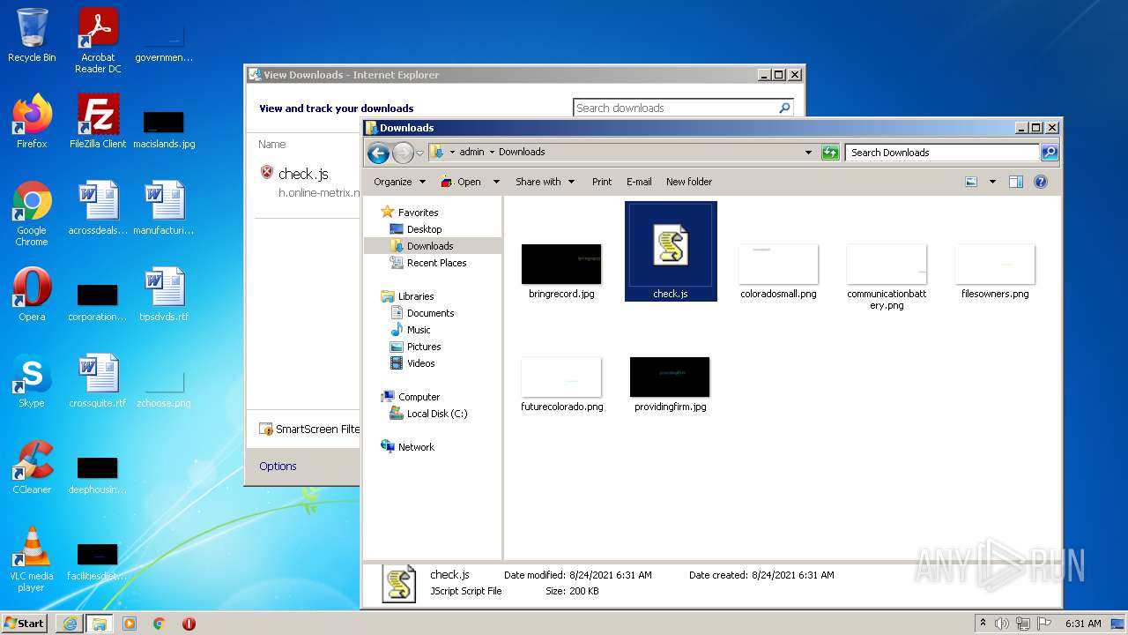Select Network in navigation pane
Image resolution: width=1128 pixels, height=635 pixels.
pos(416,447)
